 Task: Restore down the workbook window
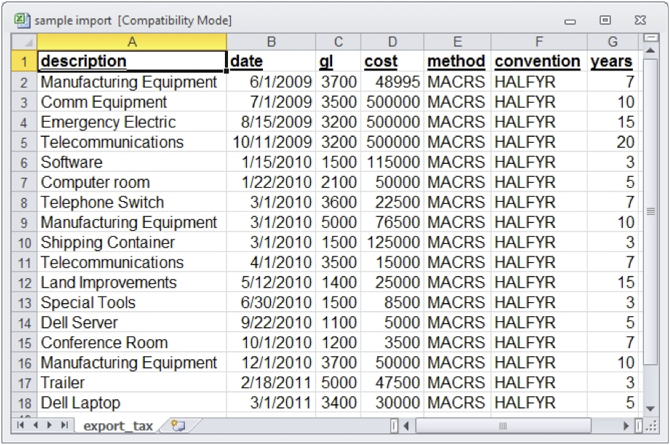point(605,20)
